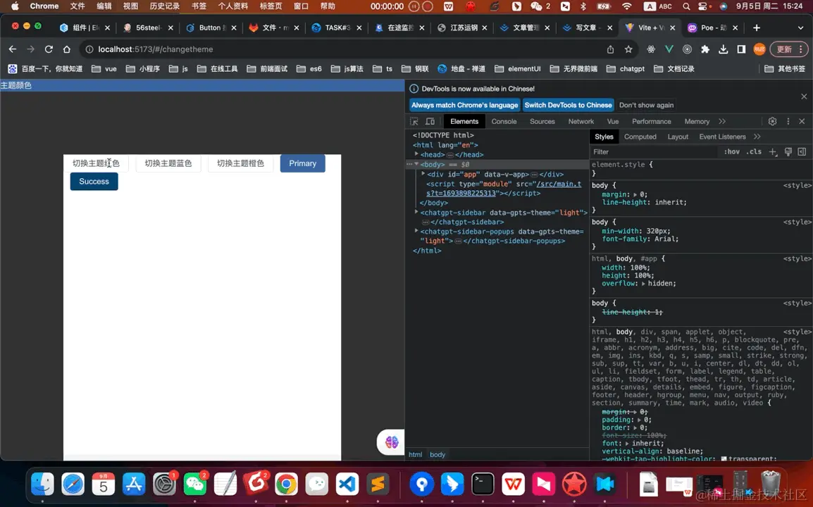813x507 pixels.
Task: Open the Vue devtools extension icon
Action: point(669,49)
